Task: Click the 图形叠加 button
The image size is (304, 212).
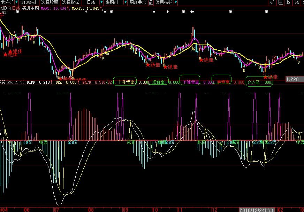Action: [x=137, y=2]
